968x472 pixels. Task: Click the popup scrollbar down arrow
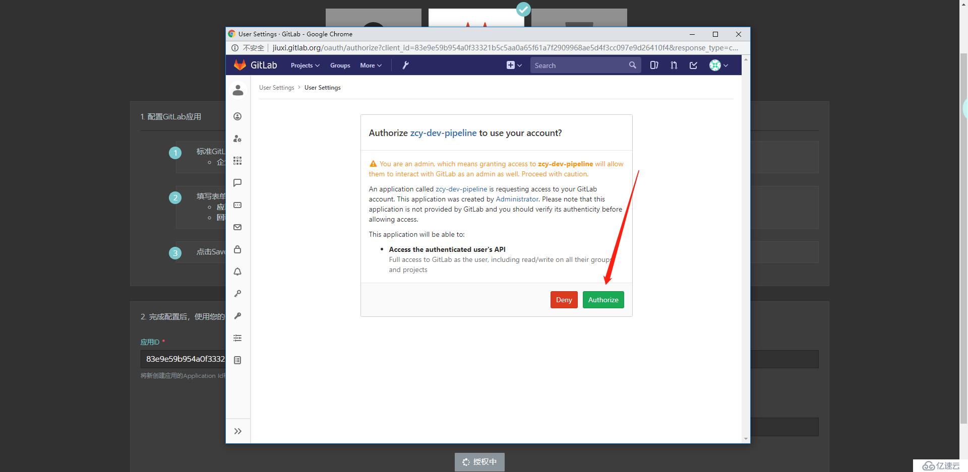pos(746,439)
